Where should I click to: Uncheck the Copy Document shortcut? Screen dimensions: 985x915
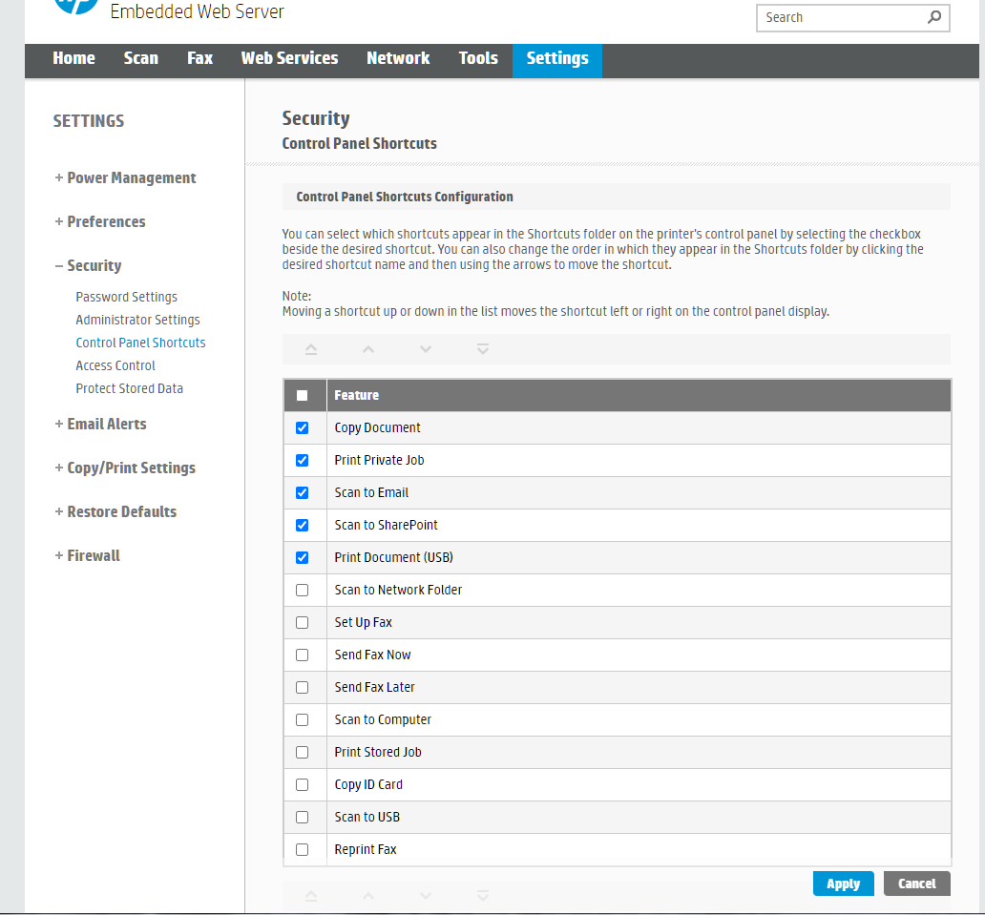303,427
